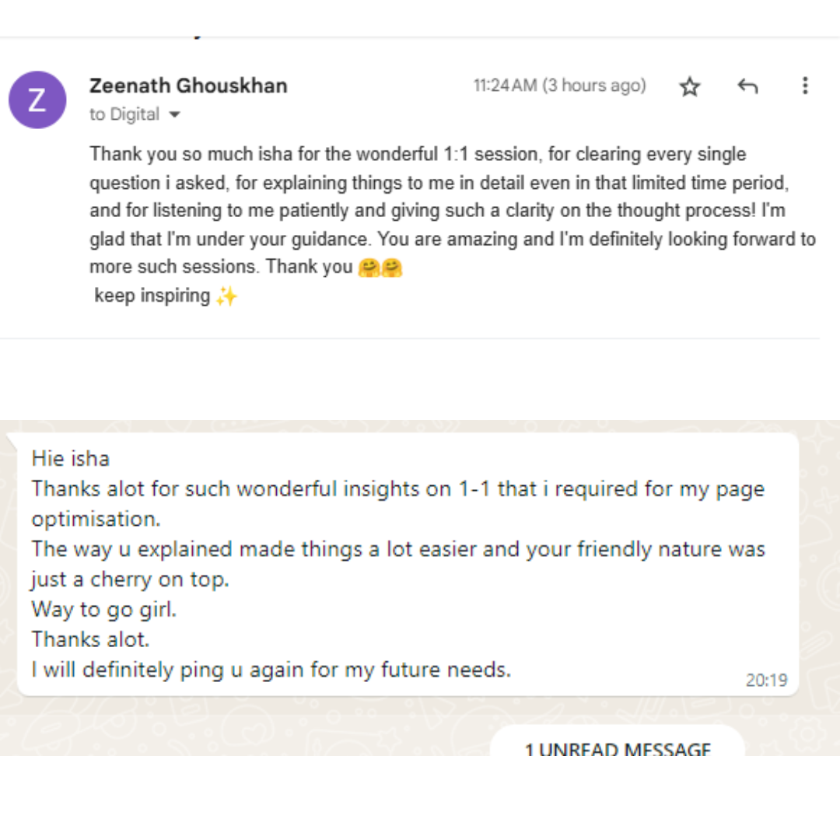Click the 'Hie isha' greeting in chat

[71, 458]
